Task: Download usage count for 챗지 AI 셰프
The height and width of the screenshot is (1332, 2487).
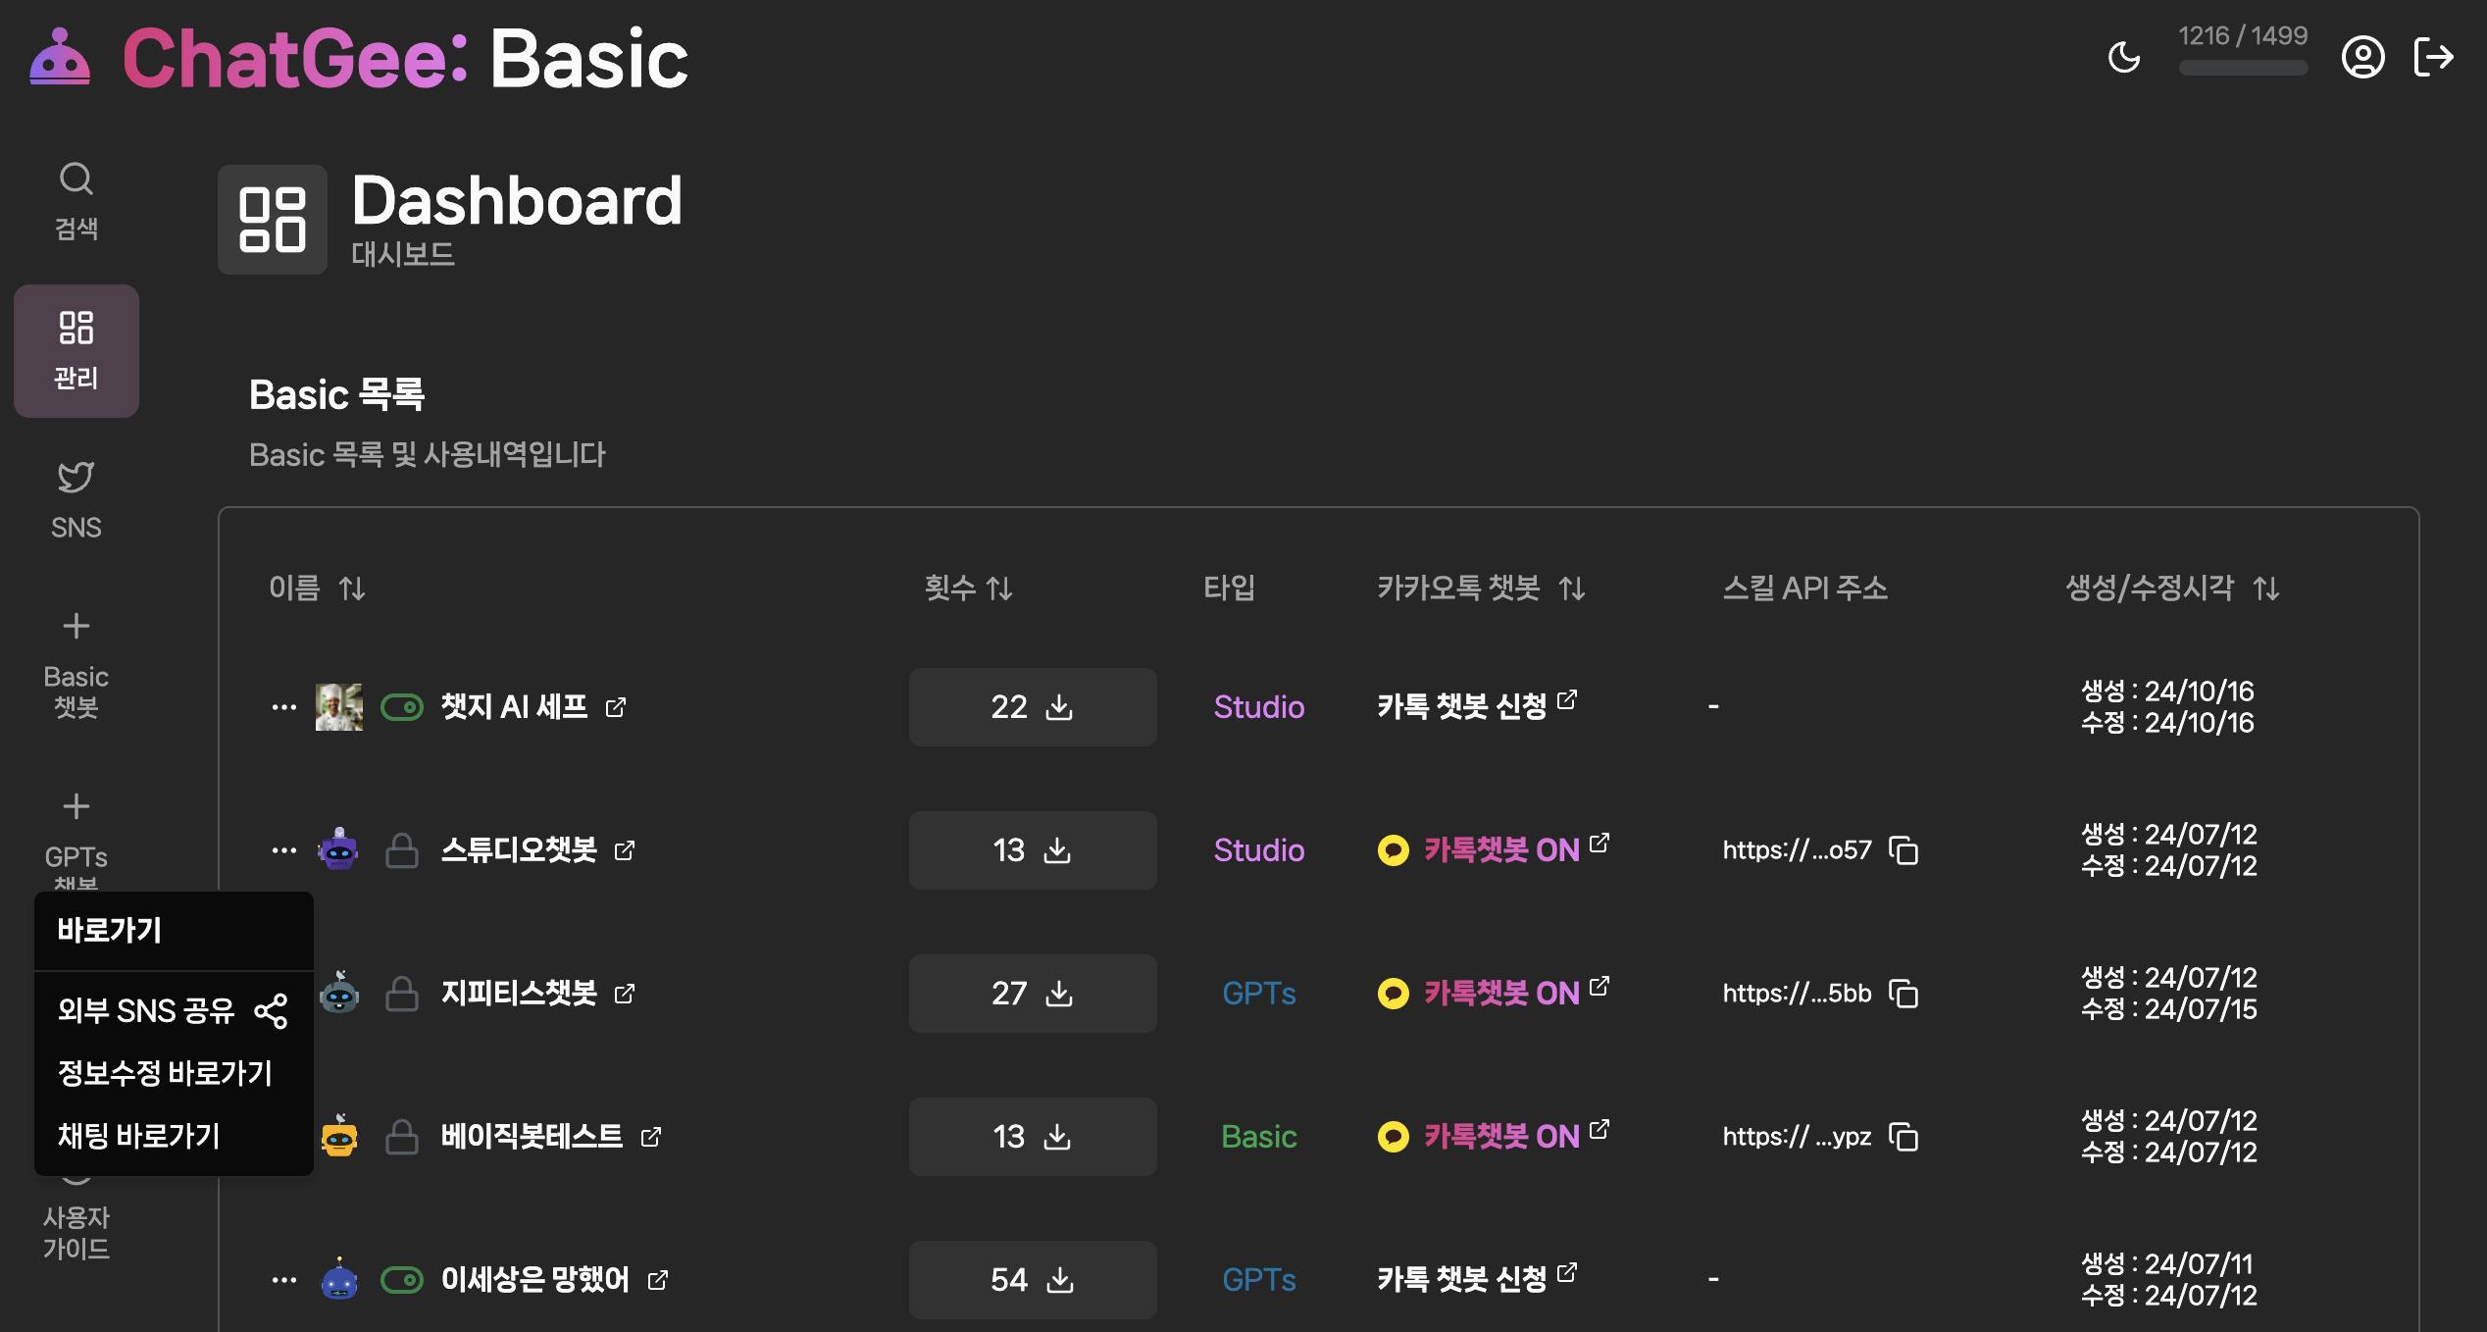Action: [x=1059, y=707]
